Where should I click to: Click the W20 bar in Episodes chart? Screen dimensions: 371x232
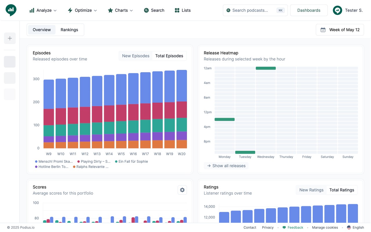[x=182, y=109]
